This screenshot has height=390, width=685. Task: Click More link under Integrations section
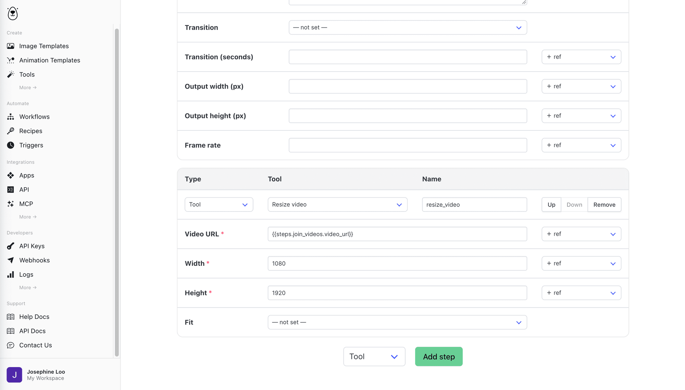click(28, 217)
